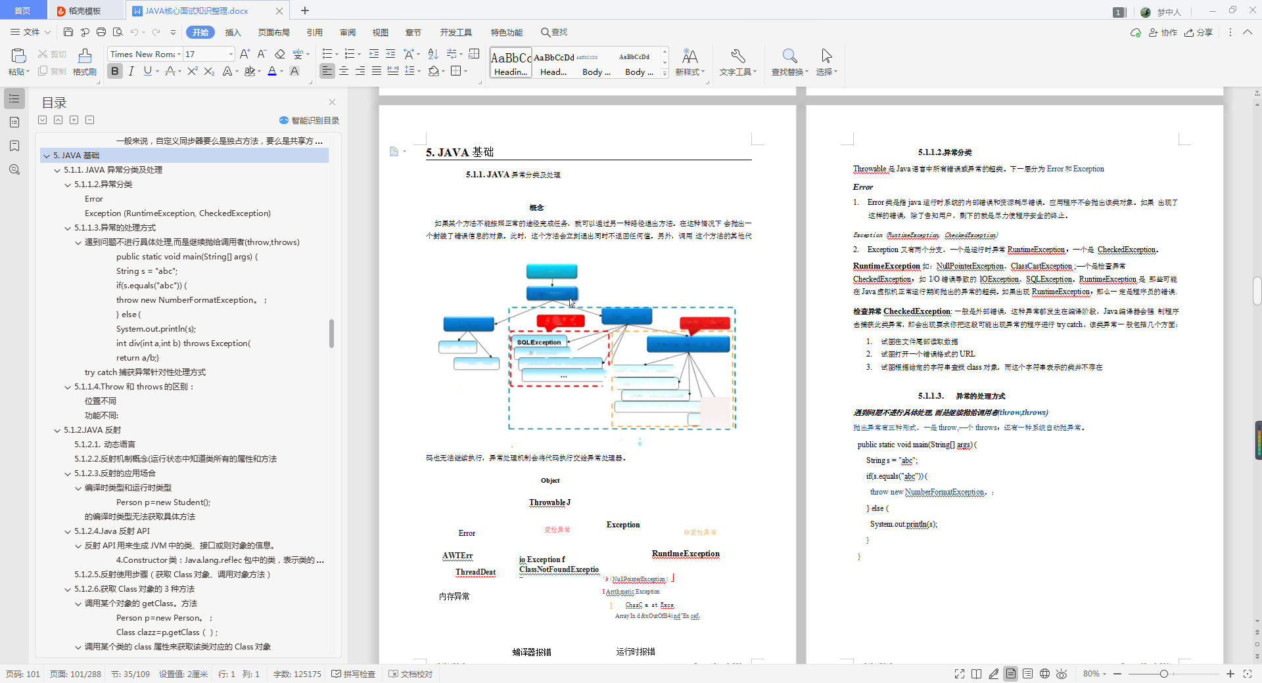Image resolution: width=1262 pixels, height=683 pixels.
Task: Open the 审阅 ribbon tab
Action: 348,32
